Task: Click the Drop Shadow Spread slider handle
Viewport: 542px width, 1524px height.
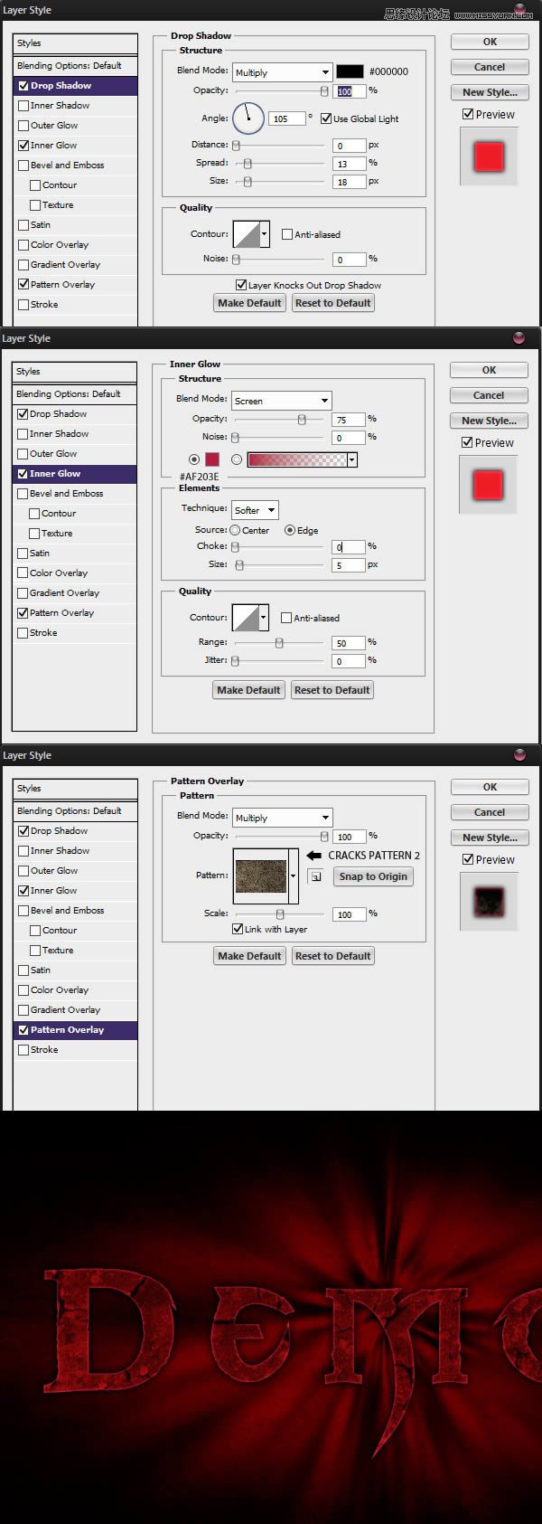Action: click(x=248, y=164)
